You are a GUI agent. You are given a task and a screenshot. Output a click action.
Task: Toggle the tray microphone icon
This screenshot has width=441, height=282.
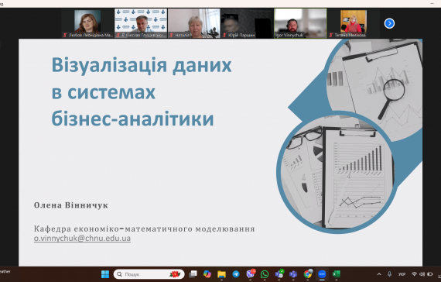pyautogui.click(x=389, y=274)
